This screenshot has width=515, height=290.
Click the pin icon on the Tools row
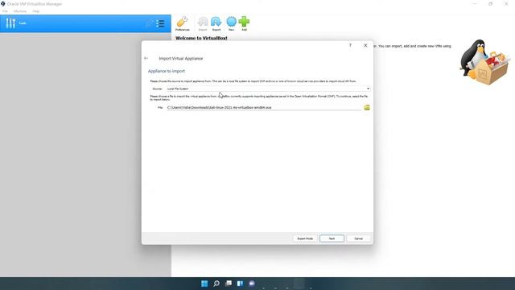point(150,23)
